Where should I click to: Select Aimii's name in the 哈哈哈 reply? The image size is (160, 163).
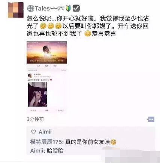[x=37, y=151]
